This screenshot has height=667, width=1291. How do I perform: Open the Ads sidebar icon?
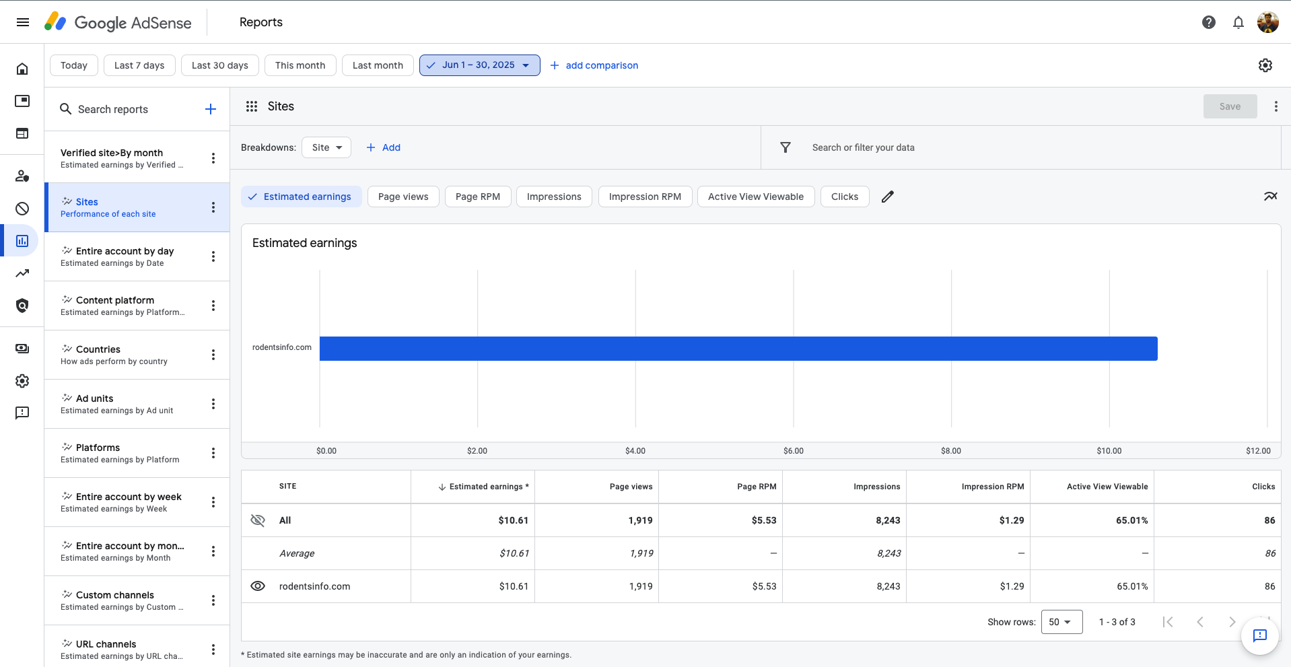tap(22, 101)
